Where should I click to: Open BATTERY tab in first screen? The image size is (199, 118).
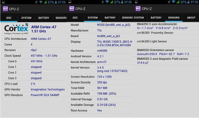pos(44,18)
